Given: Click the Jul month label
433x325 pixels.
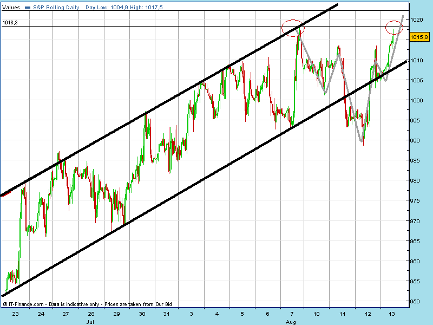Looking at the screenshot, I should coord(90,322).
